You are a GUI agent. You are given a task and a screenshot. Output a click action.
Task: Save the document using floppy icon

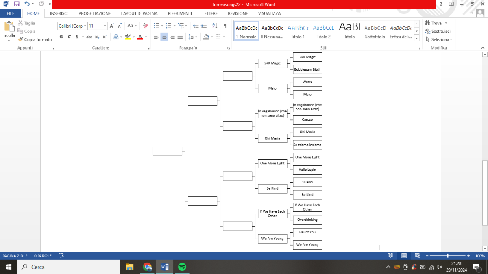[x=17, y=4]
